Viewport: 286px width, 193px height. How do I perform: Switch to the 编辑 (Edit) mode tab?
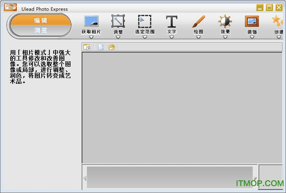41,20
